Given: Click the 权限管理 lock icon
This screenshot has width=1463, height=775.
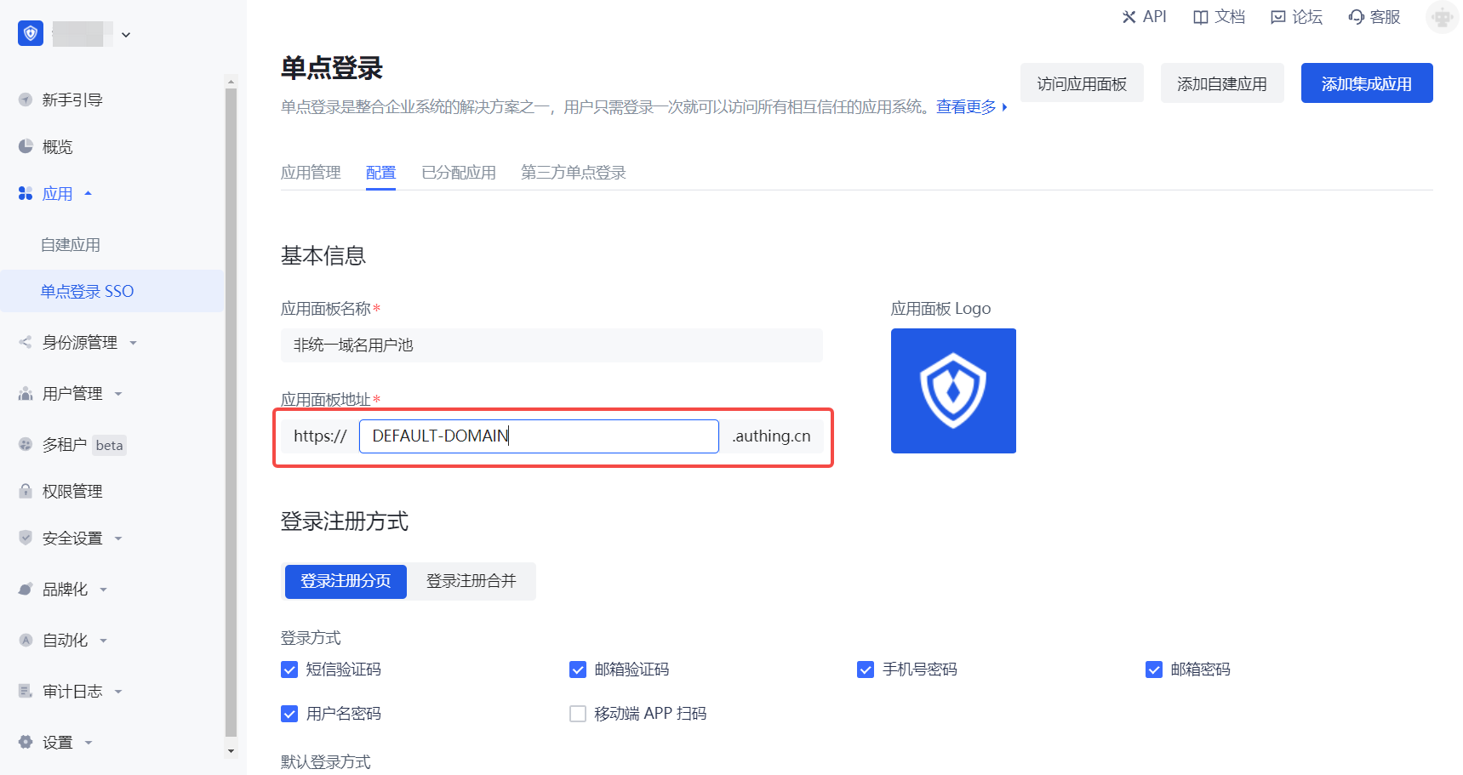Looking at the screenshot, I should [x=26, y=491].
